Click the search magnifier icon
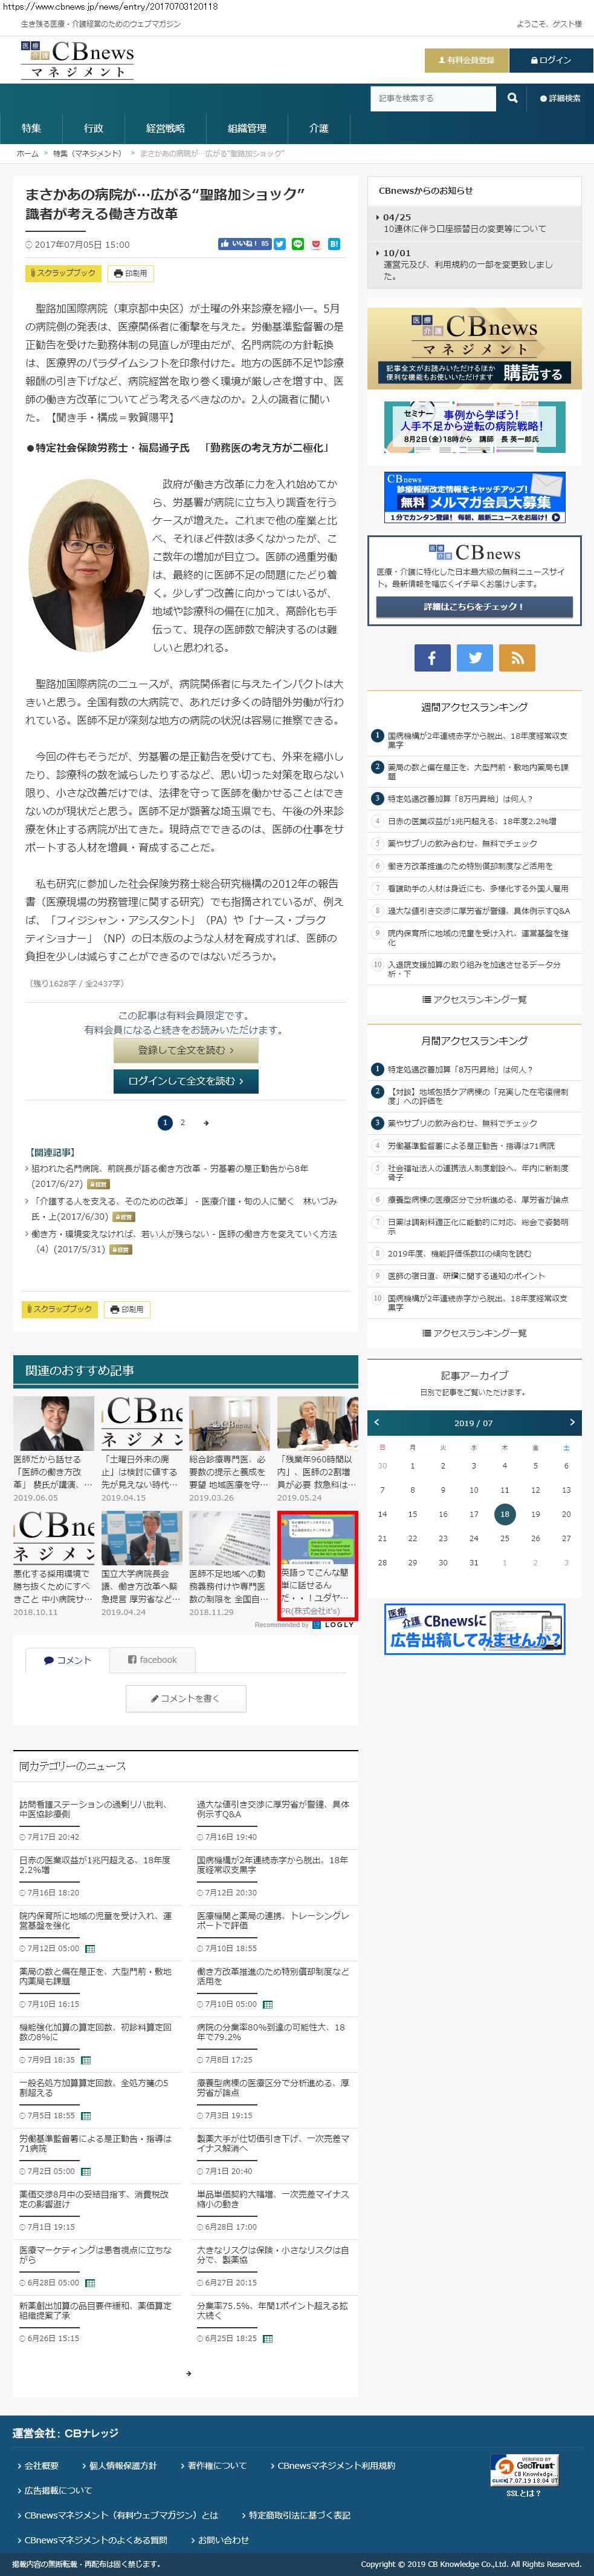Screen dimensions: 594x2576 point(512,98)
